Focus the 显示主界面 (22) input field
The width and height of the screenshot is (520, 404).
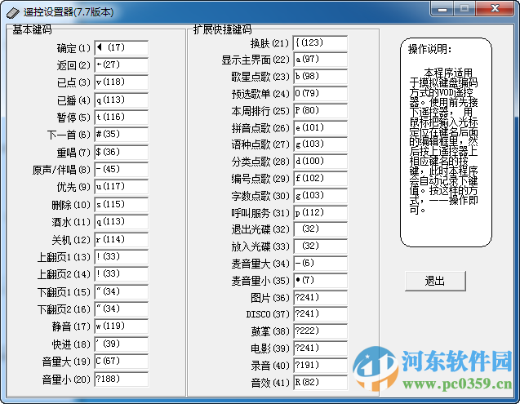[320, 60]
